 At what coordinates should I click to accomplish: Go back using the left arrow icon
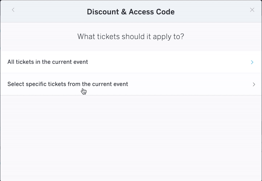point(13,10)
